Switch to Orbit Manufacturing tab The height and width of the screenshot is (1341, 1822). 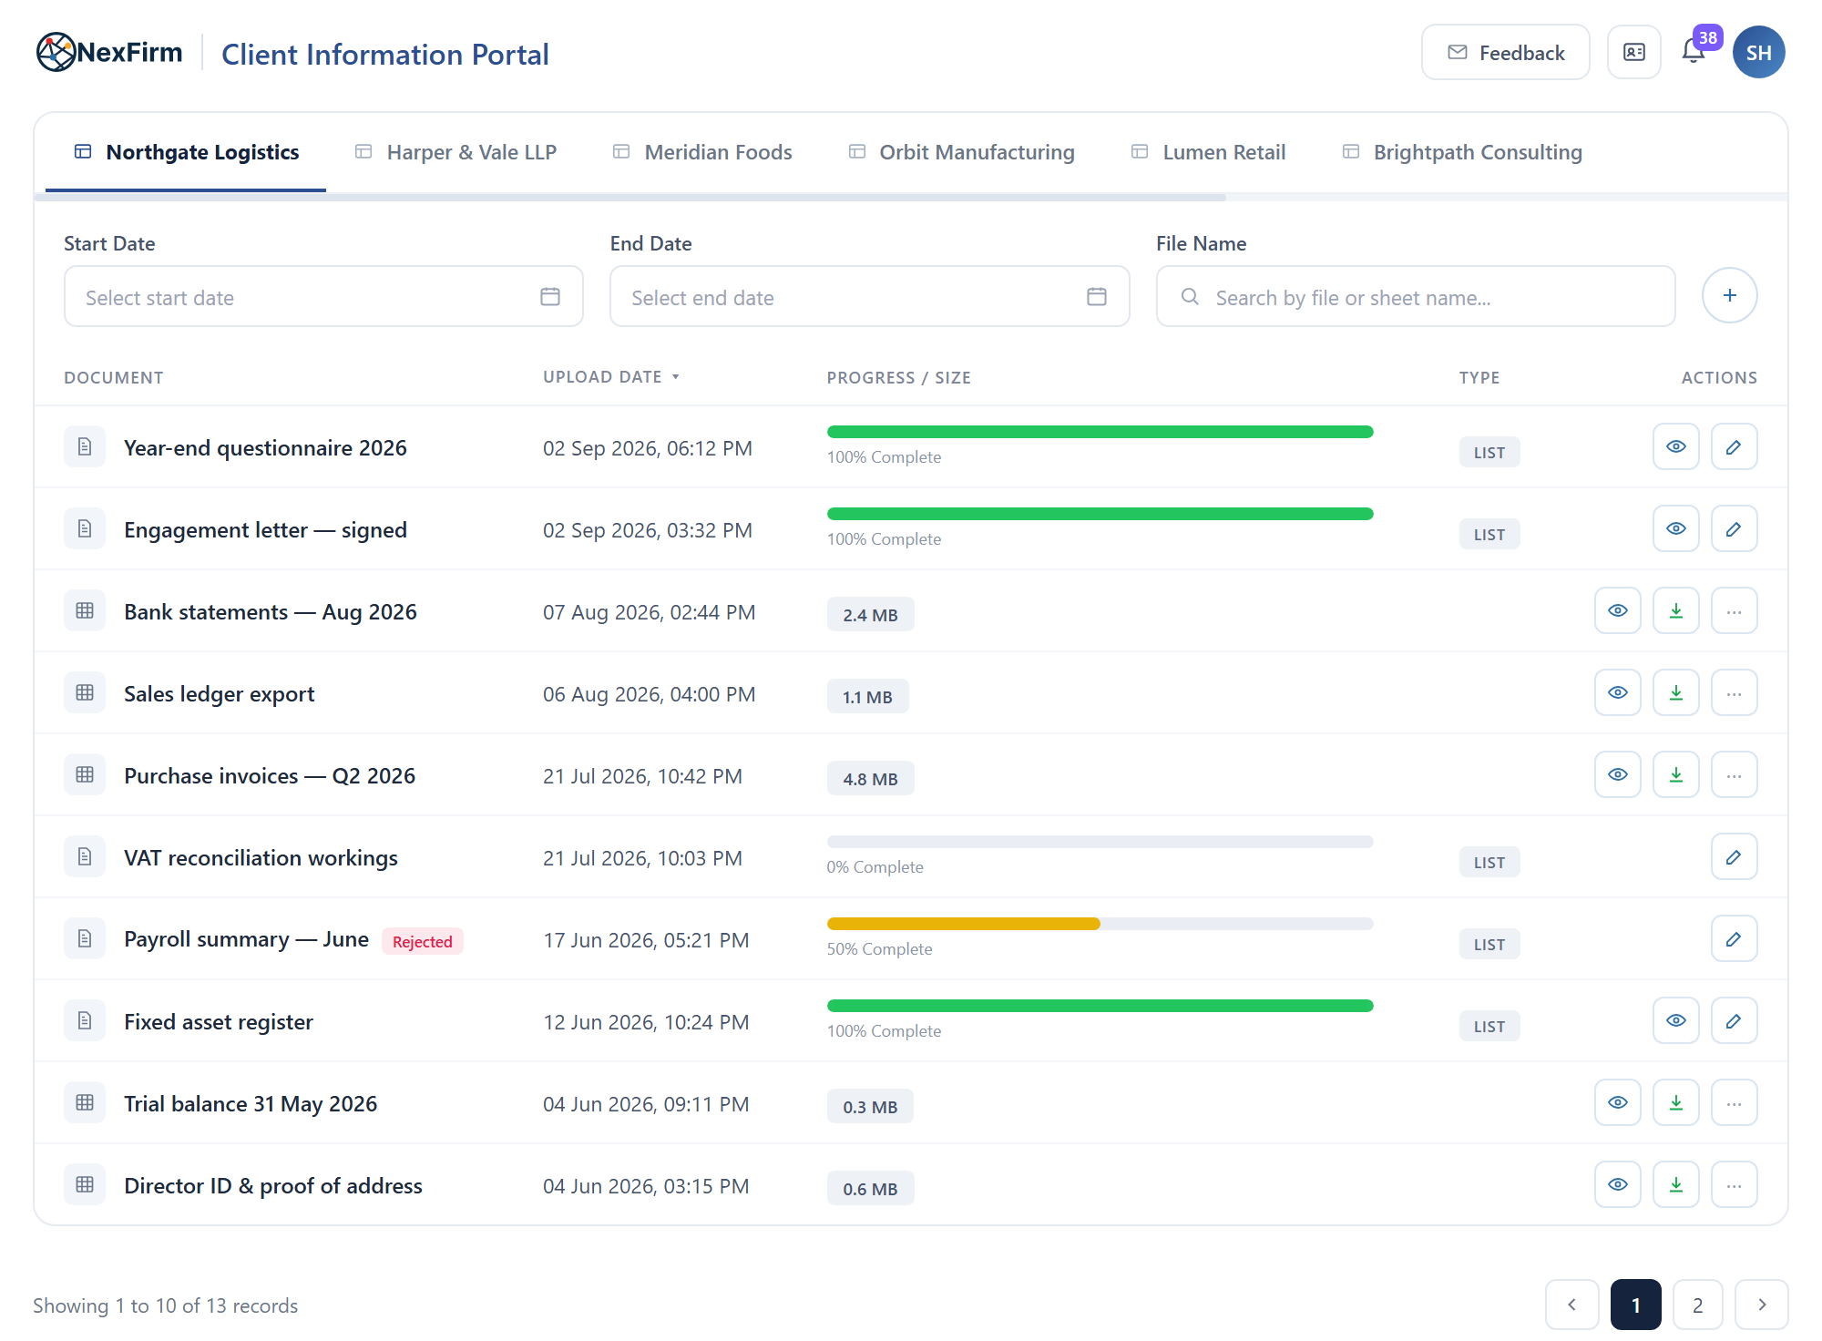point(962,152)
